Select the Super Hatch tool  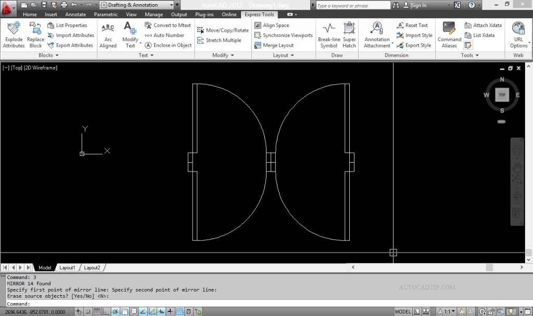[349, 35]
